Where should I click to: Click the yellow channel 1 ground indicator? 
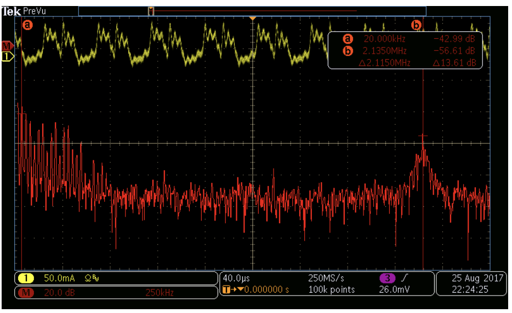8,56
